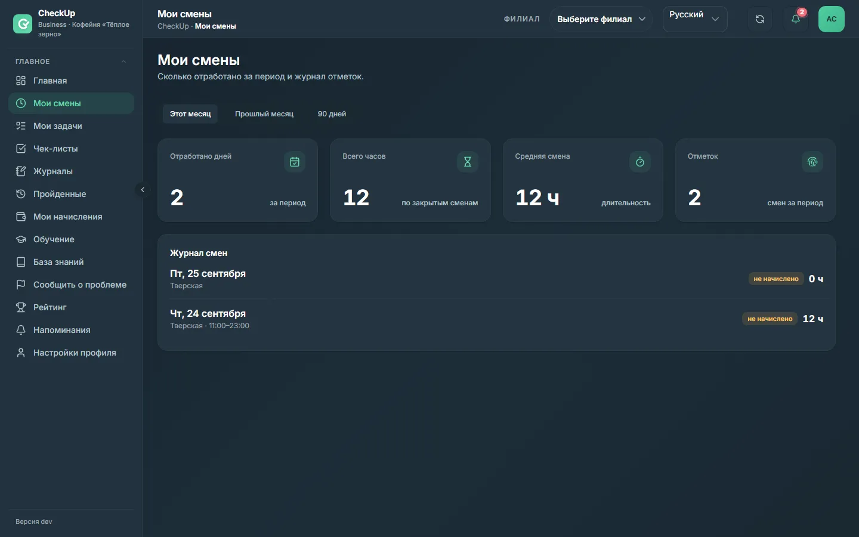Click the Отработано дней card label

pyautogui.click(x=200, y=156)
